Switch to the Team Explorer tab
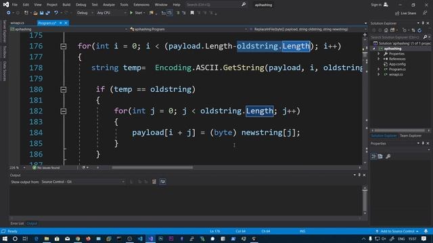The width and height of the screenshot is (433, 243). pyautogui.click(x=411, y=136)
